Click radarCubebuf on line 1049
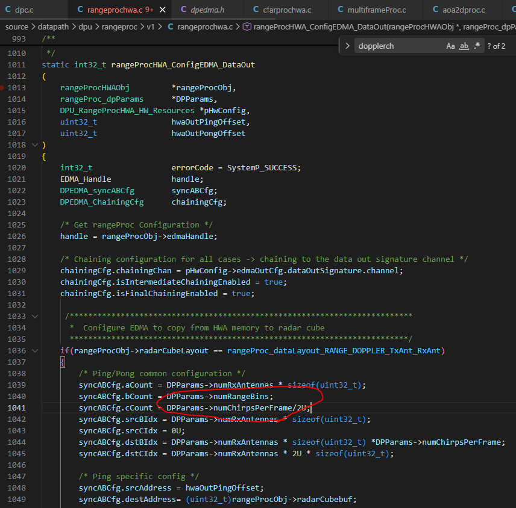The image size is (516, 508). pyautogui.click(x=324, y=500)
